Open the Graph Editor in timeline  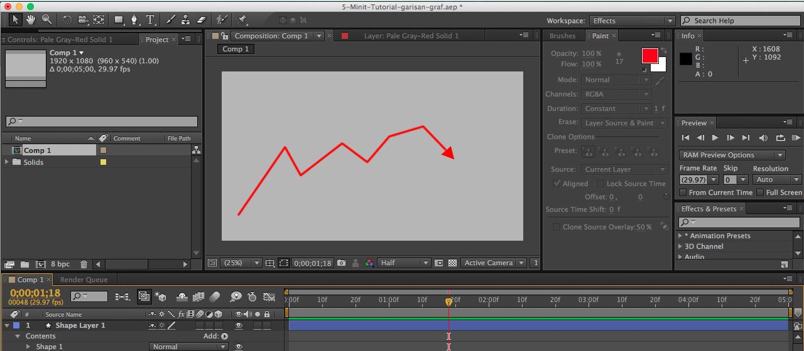(269, 296)
